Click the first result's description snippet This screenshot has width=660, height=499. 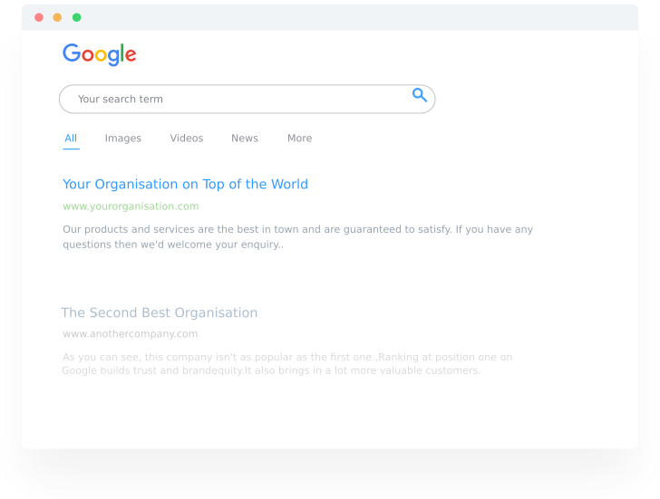(297, 237)
